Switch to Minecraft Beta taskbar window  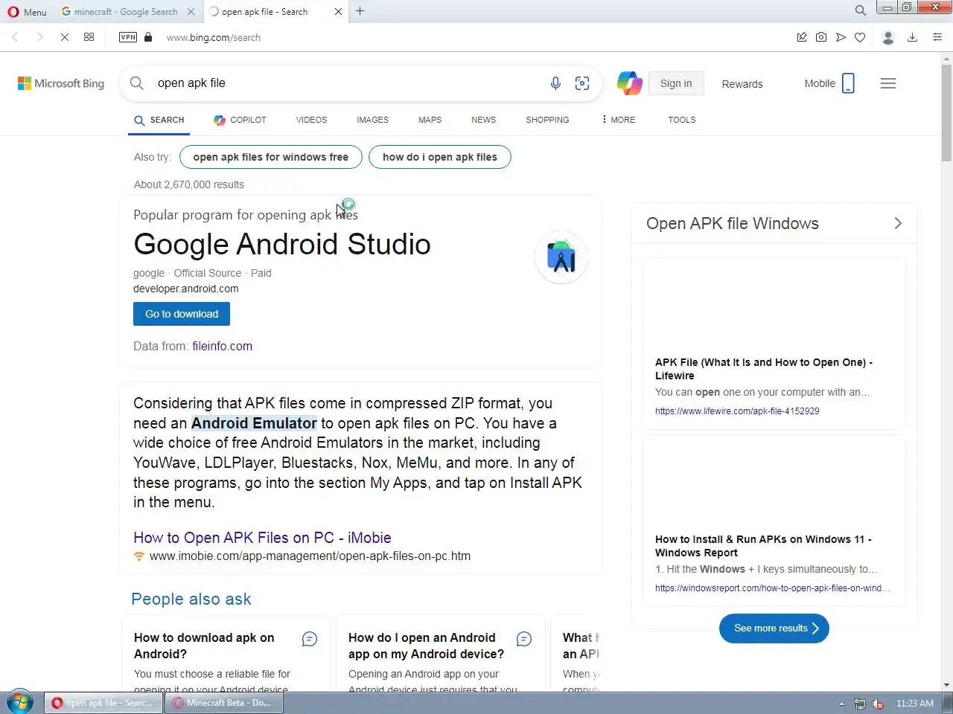223,703
